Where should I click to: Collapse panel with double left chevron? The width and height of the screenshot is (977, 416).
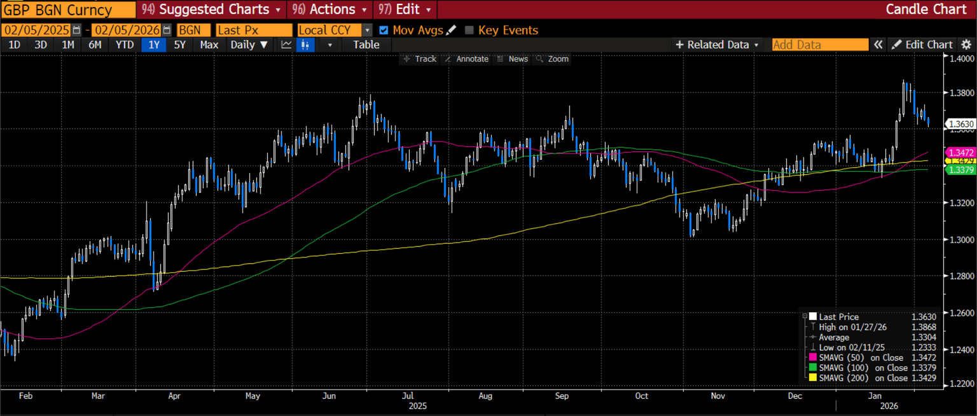coord(878,45)
